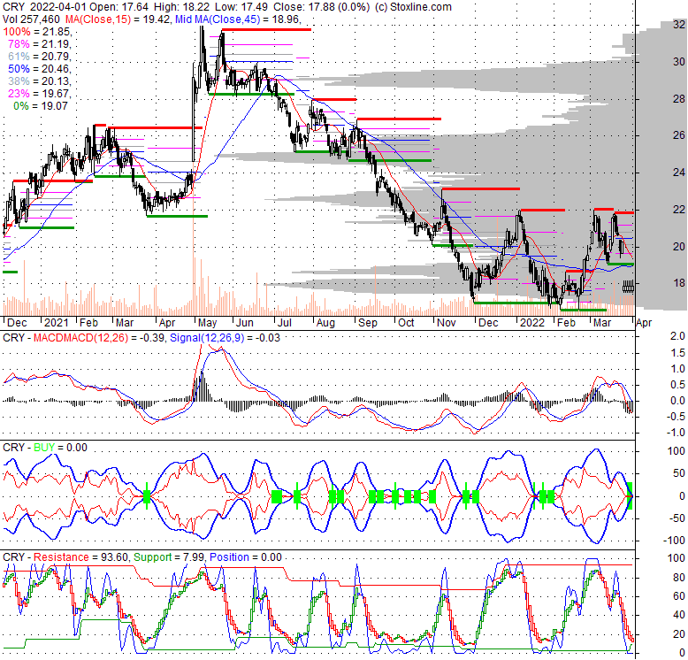Click the 32 price axis label
Viewport: 688px width, 660px height.
coord(679,25)
